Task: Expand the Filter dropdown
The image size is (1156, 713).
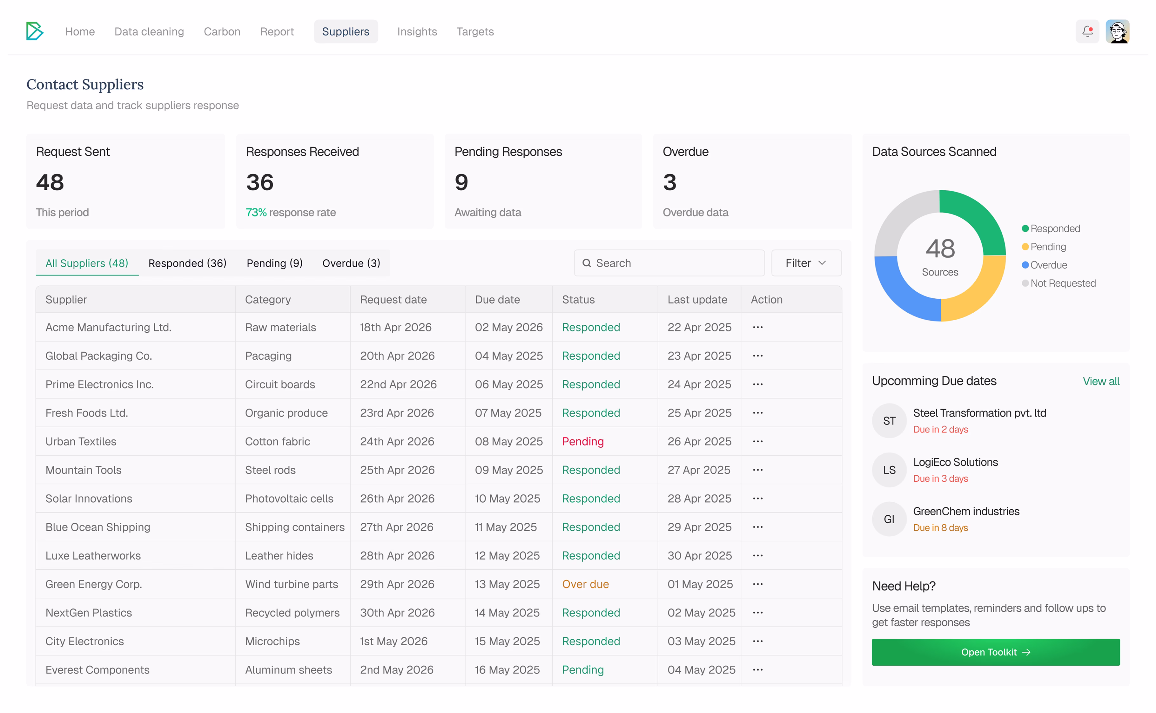Action: click(x=806, y=263)
